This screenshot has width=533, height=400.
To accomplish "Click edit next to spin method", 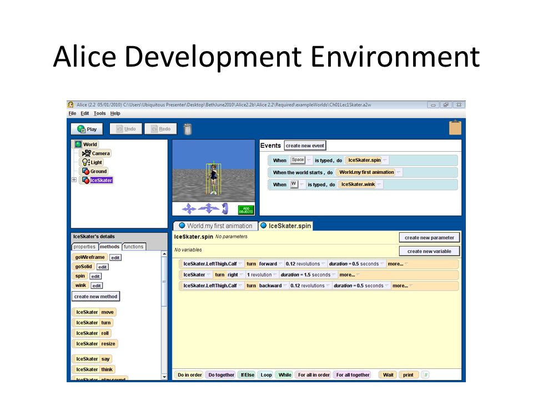I will coord(95,276).
